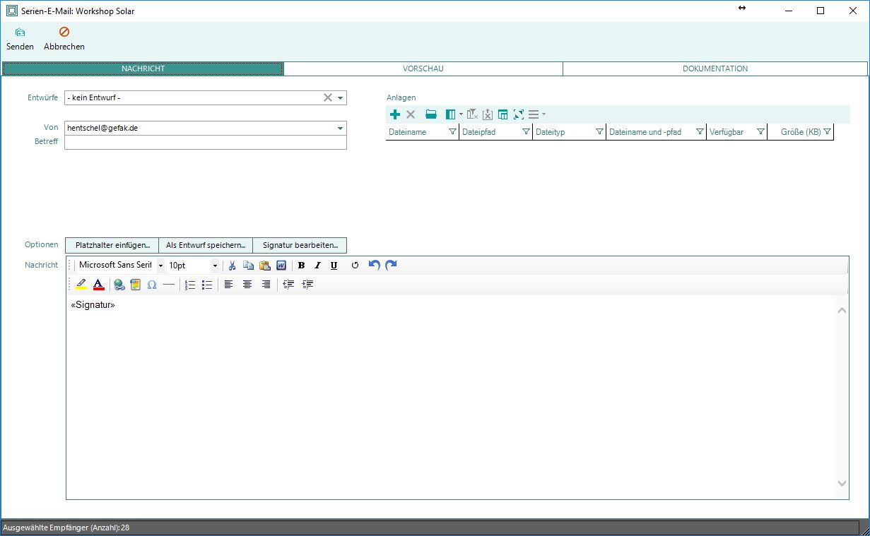Screen dimensions: 870x536
Task: Switch to the VORSCHAU tab
Action: (x=423, y=69)
